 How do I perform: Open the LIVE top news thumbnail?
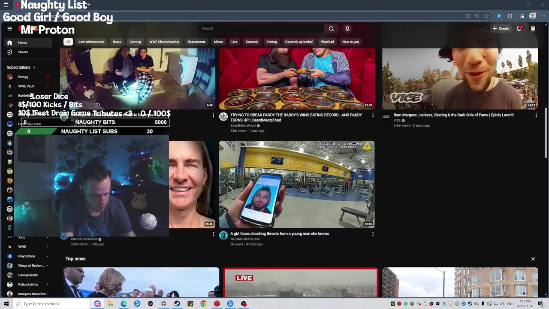point(301,282)
